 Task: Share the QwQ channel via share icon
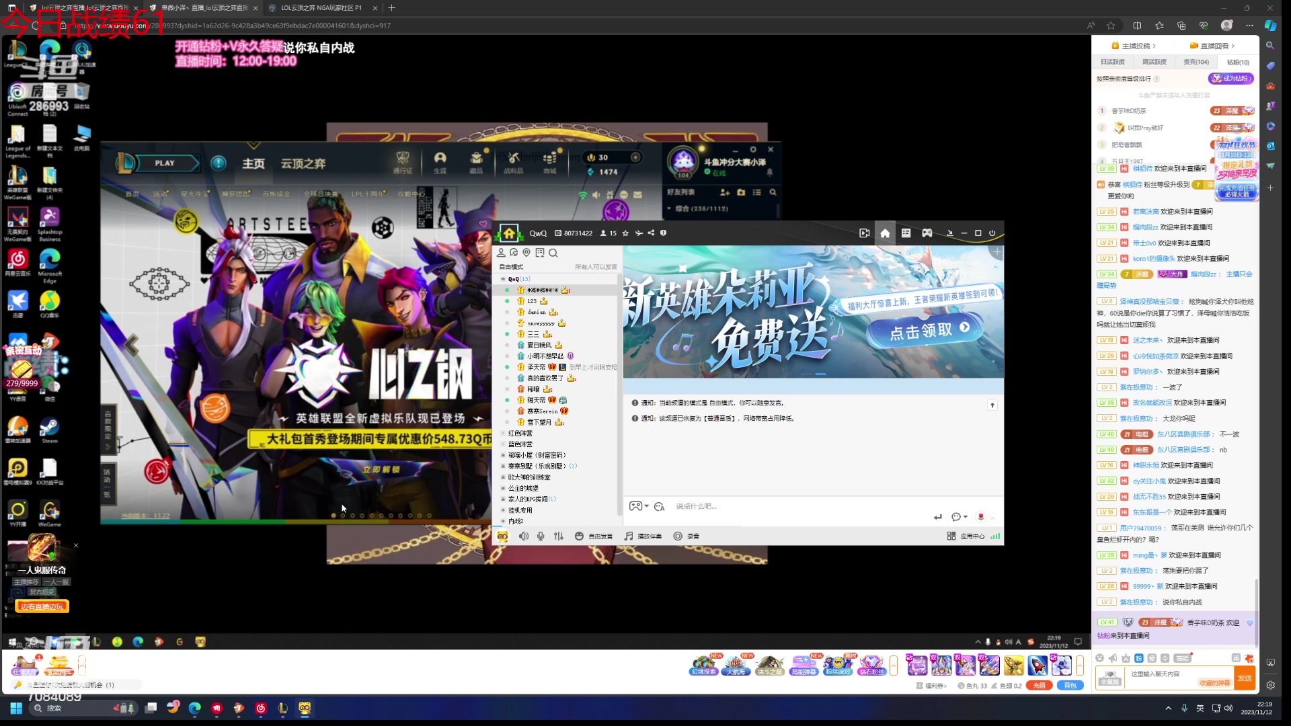651,233
